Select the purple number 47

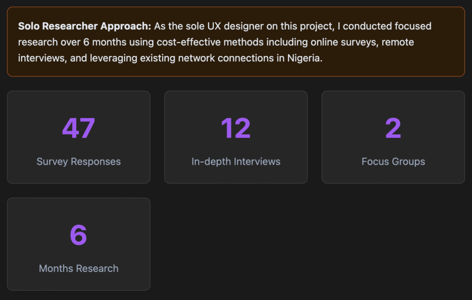click(x=78, y=128)
